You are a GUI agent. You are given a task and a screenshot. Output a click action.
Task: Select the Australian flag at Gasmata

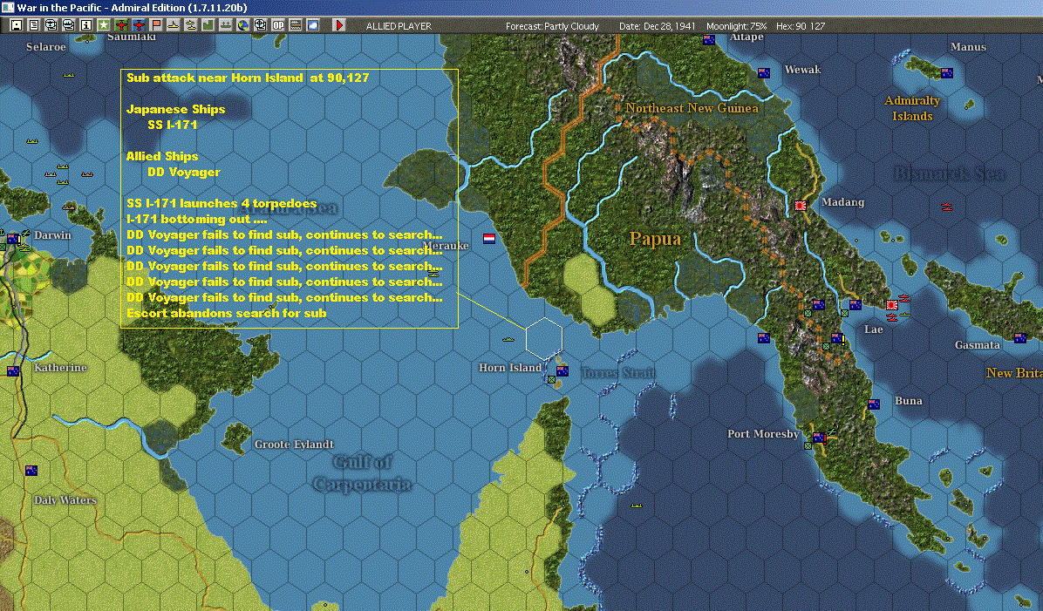point(1019,338)
